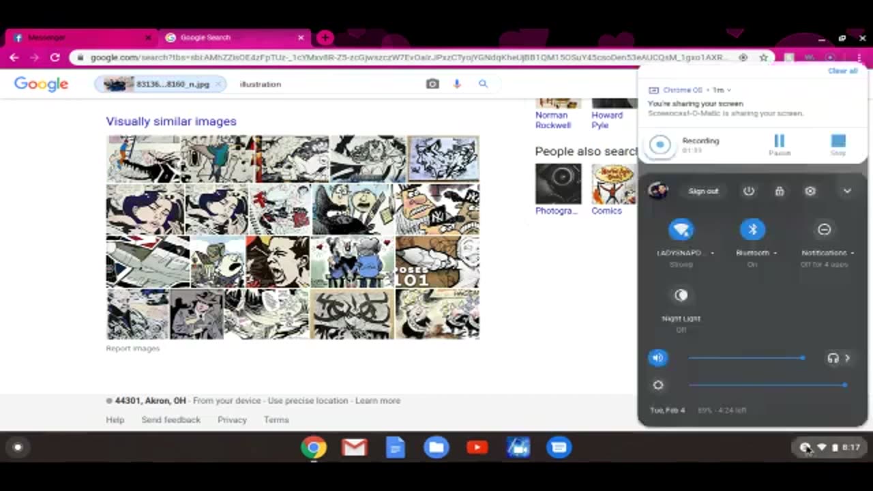Click the Google logo
Screen dimensions: 873x491
41,84
